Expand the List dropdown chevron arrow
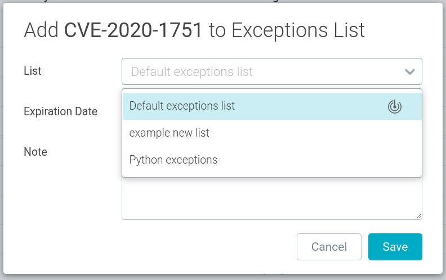This screenshot has height=280, width=446. pyautogui.click(x=409, y=71)
